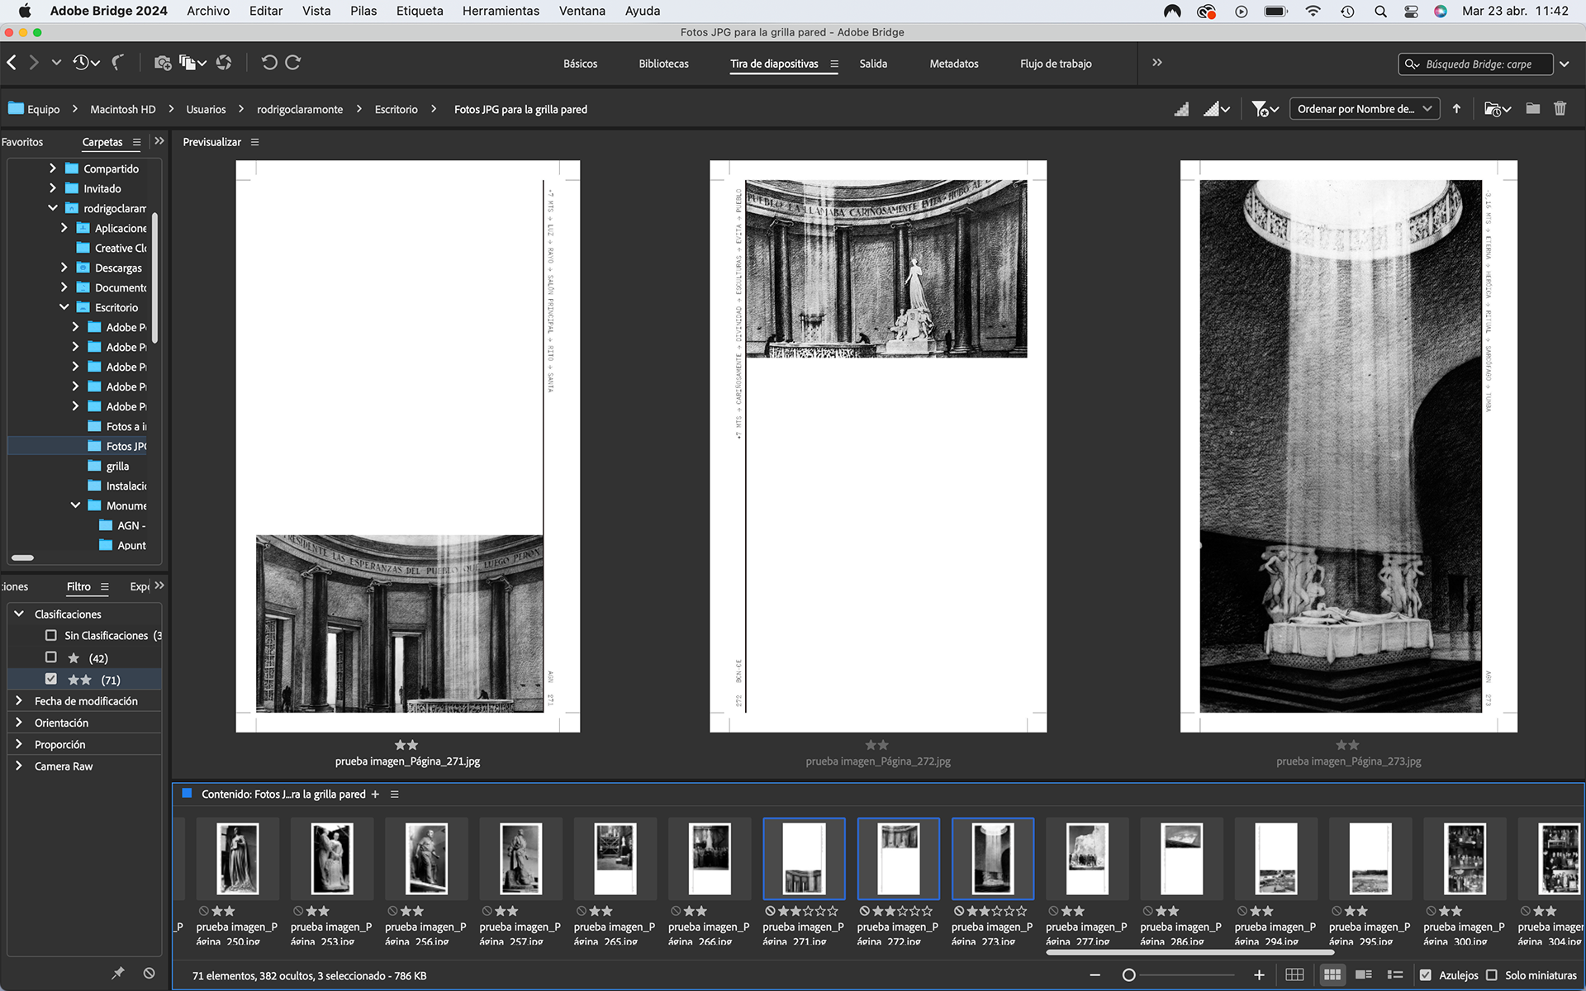Image resolution: width=1586 pixels, height=991 pixels.
Task: Click the rotate 90° clockwise icon
Action: pos(293,63)
